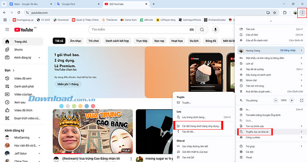Open the TheGamer bookmark
The height and width of the screenshot is (162, 307).
coord(110,20)
